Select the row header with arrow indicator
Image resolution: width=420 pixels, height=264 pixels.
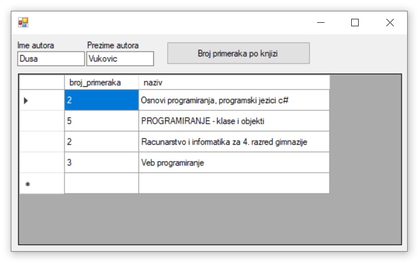[x=42, y=101]
